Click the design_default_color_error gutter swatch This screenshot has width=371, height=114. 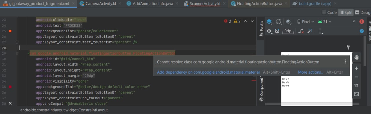10,87
